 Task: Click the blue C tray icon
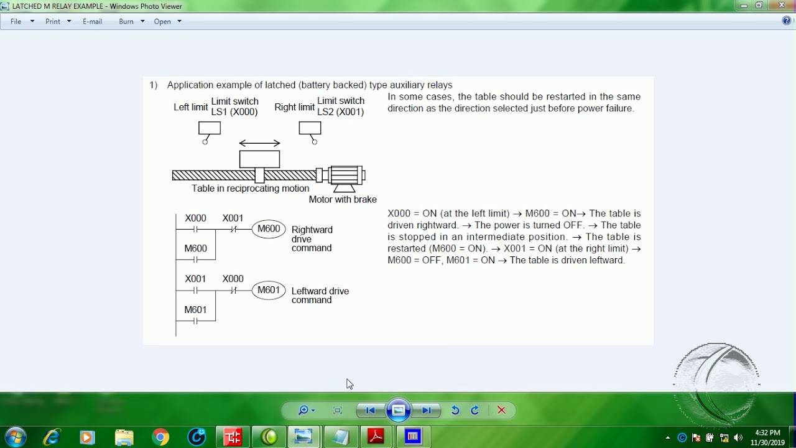[x=682, y=437]
